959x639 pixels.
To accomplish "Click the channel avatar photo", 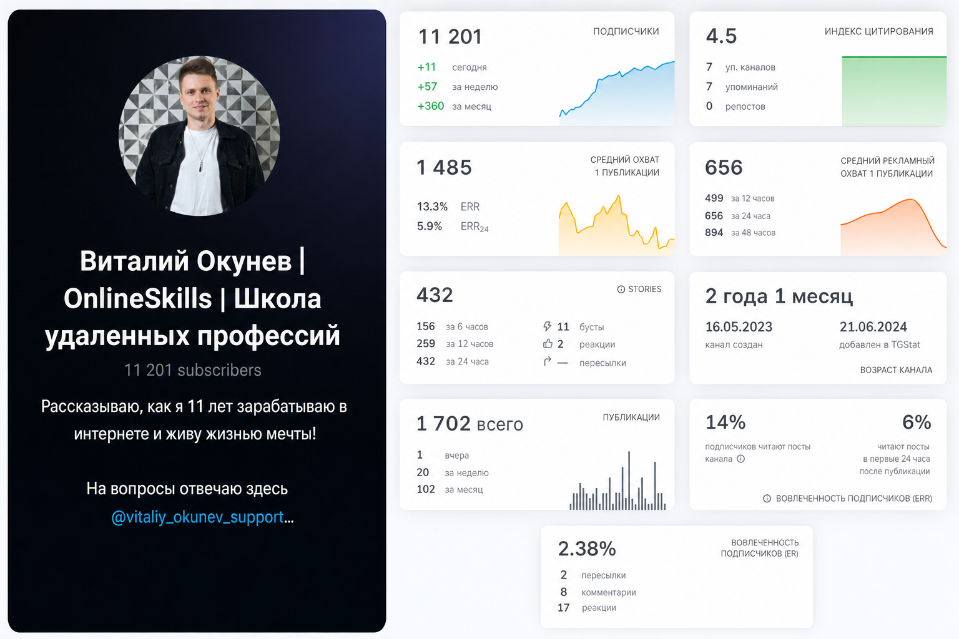I will (199, 136).
